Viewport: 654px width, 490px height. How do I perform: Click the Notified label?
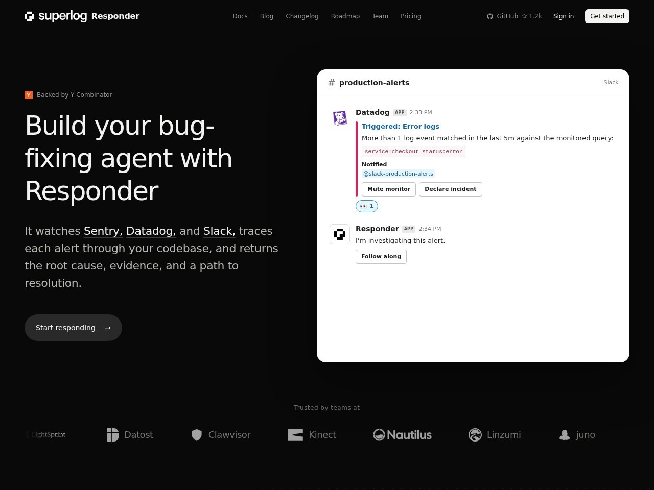tap(374, 165)
